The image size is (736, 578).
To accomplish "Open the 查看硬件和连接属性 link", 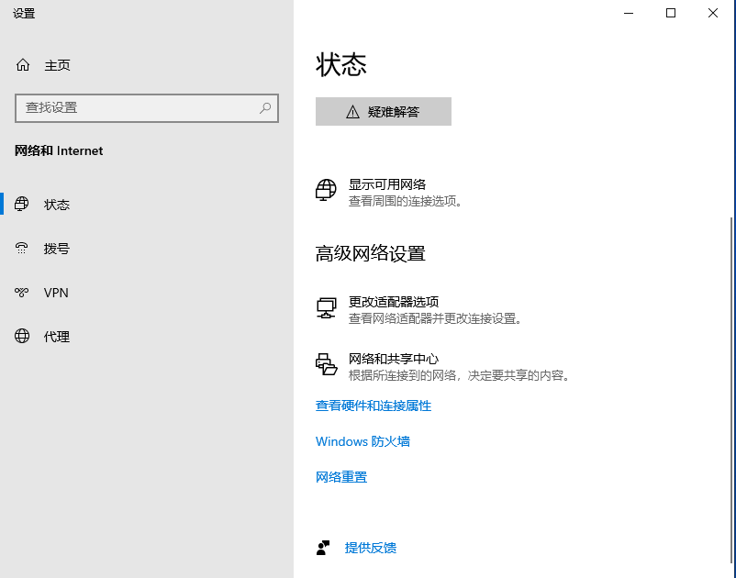I will tap(373, 406).
